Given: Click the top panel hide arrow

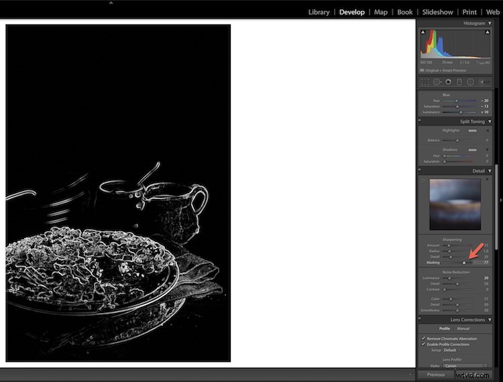Looking at the screenshot, I should 111,3.
